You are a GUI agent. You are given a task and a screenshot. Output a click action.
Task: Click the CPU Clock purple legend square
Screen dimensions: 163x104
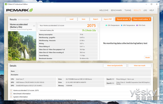pos(137,25)
